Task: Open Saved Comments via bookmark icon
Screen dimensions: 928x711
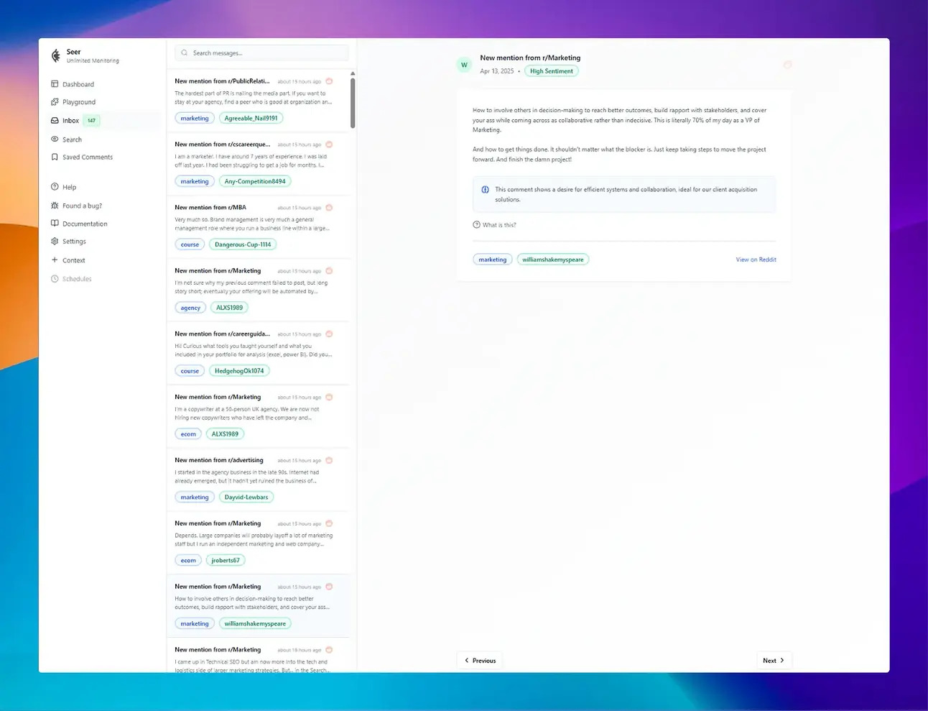Action: (x=55, y=157)
